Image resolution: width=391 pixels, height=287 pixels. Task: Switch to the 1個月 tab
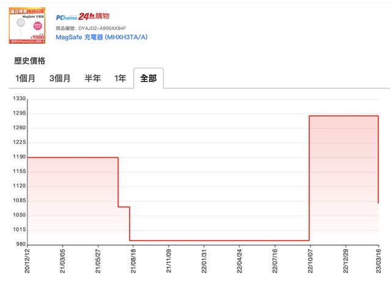(25, 79)
